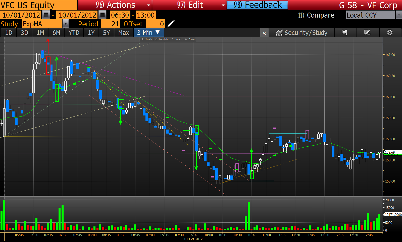Click the 12:45 time axis label
402x242 pixels.
368,235
